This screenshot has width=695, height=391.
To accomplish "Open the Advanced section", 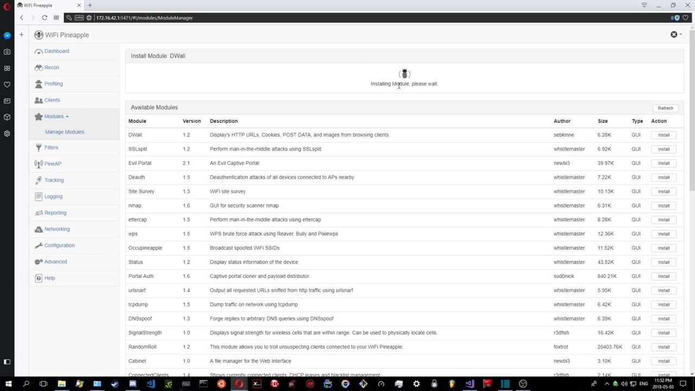I will coord(55,262).
